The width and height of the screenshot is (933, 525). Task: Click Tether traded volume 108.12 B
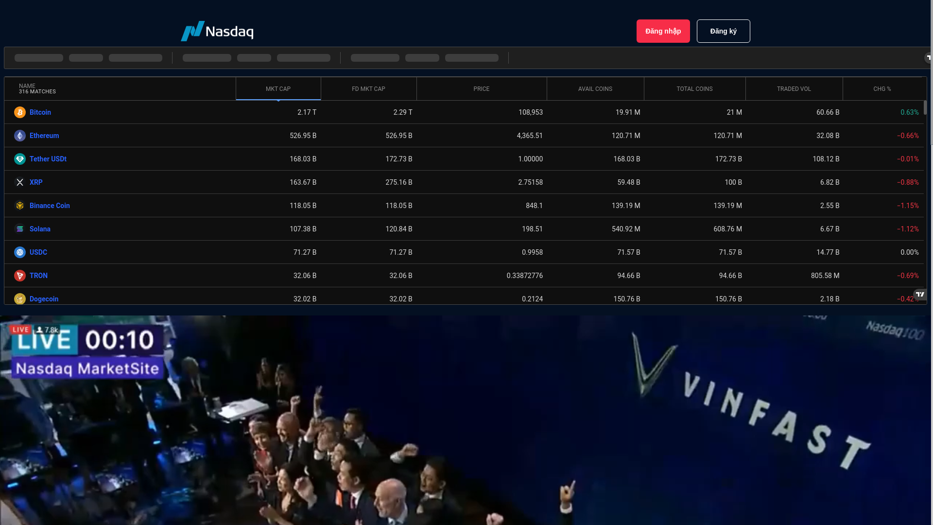click(x=826, y=159)
